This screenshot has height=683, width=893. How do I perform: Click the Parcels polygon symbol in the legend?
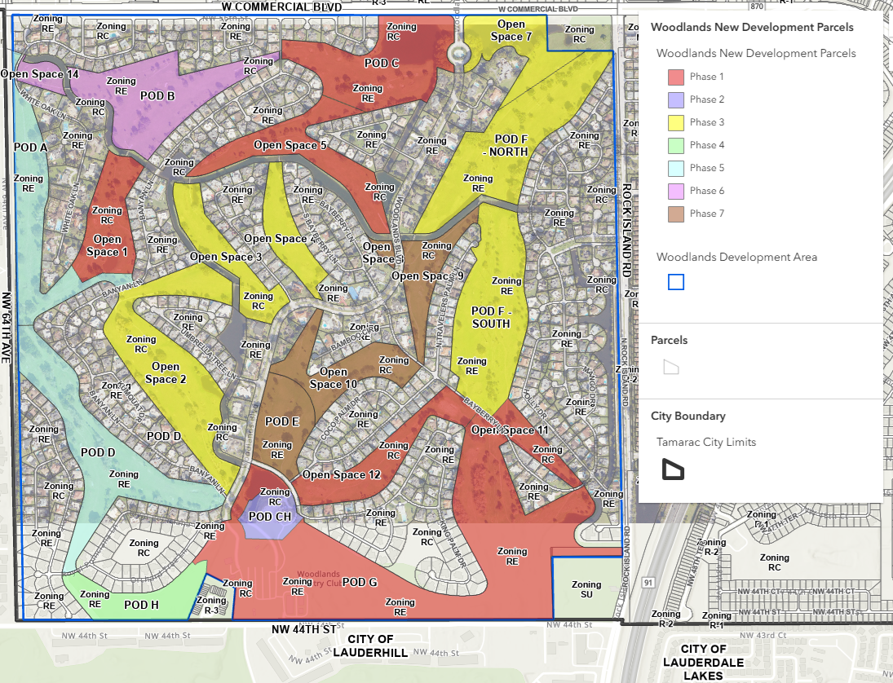(x=670, y=367)
